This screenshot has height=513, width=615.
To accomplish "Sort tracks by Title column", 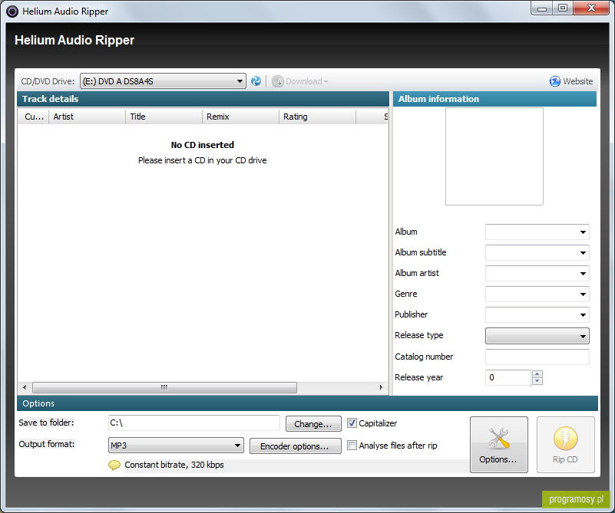I will click(x=164, y=117).
